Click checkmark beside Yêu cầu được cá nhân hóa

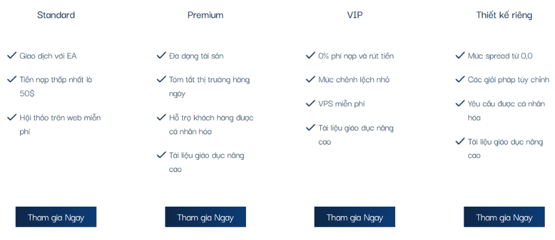(x=460, y=103)
